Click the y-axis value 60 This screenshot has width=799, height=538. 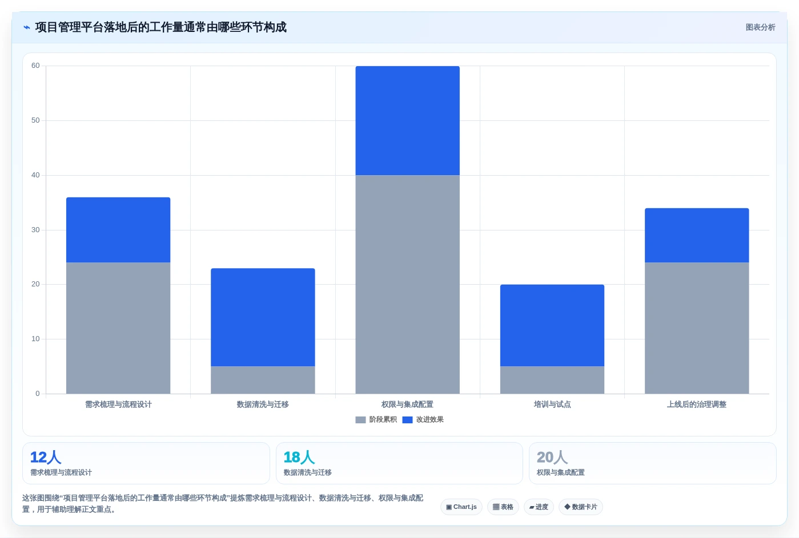35,66
